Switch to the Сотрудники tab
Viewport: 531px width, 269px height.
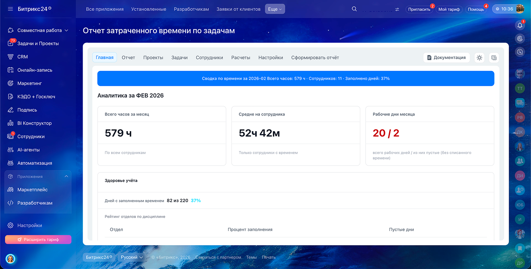coord(209,58)
